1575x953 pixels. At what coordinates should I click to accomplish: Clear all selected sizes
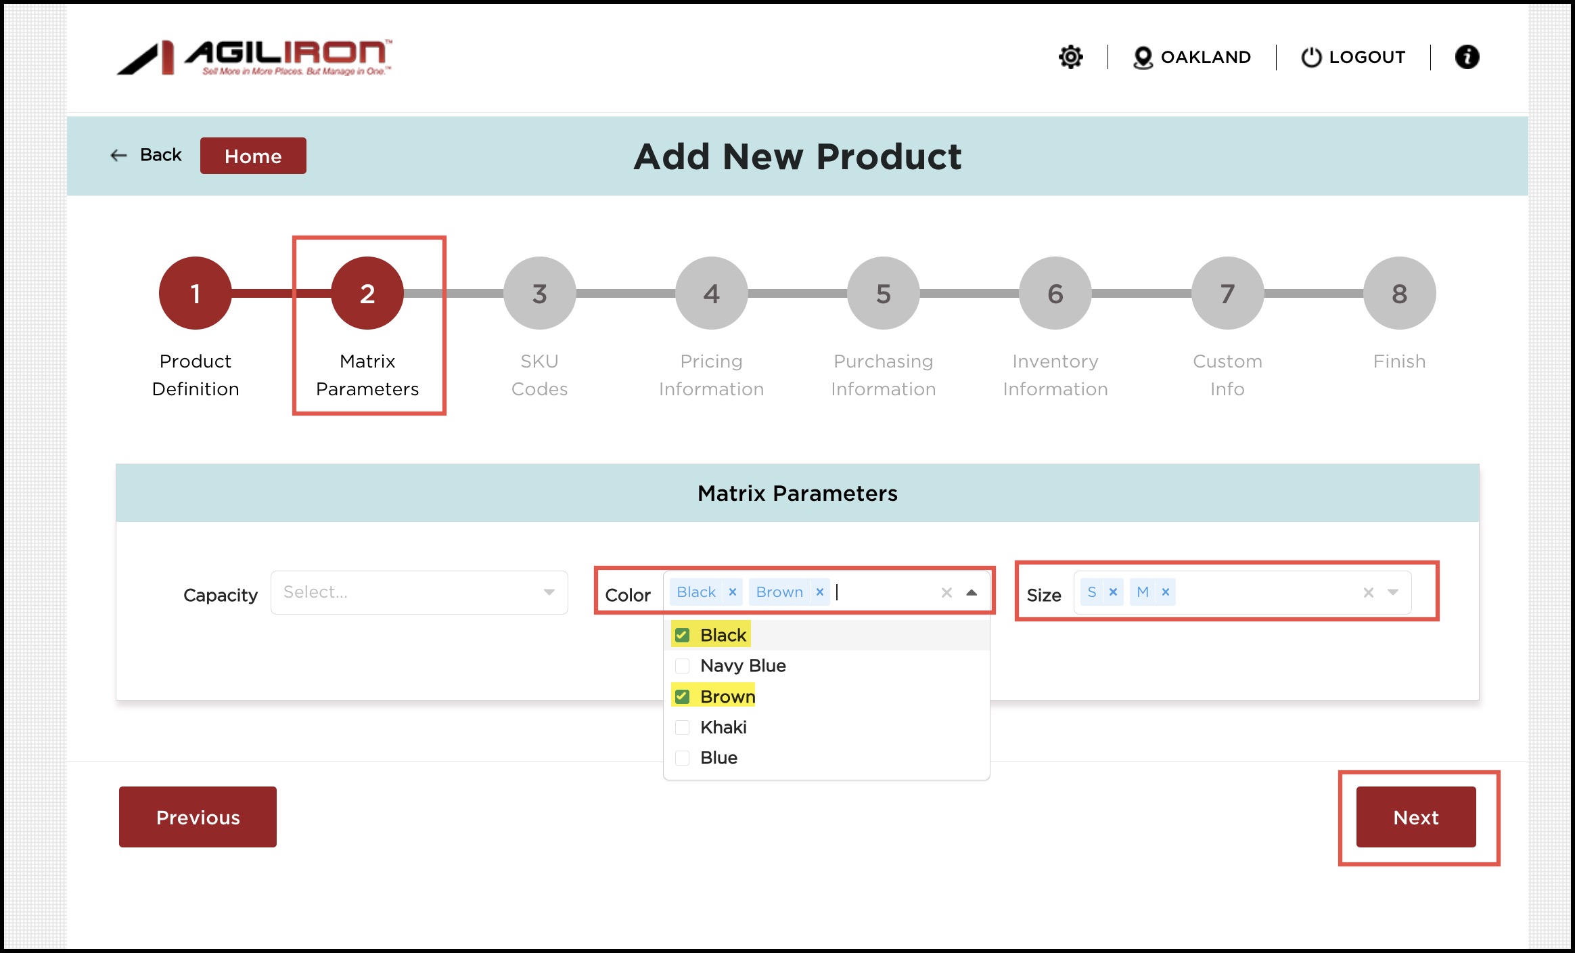[1368, 593]
